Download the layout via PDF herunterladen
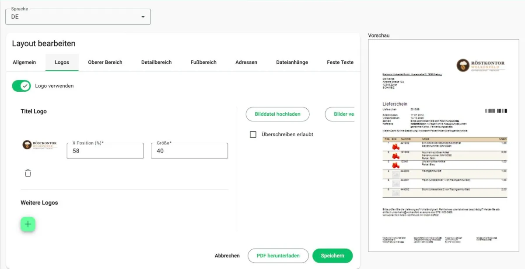This screenshot has width=525, height=269. [278, 256]
